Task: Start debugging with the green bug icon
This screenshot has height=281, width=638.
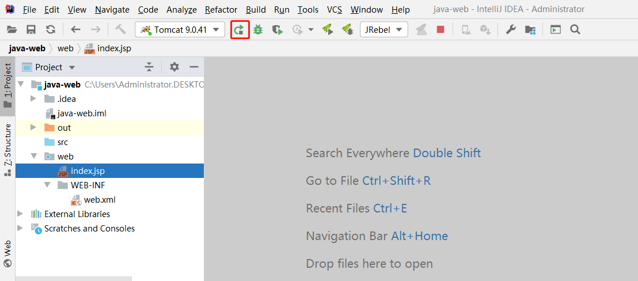Action: 258,29
